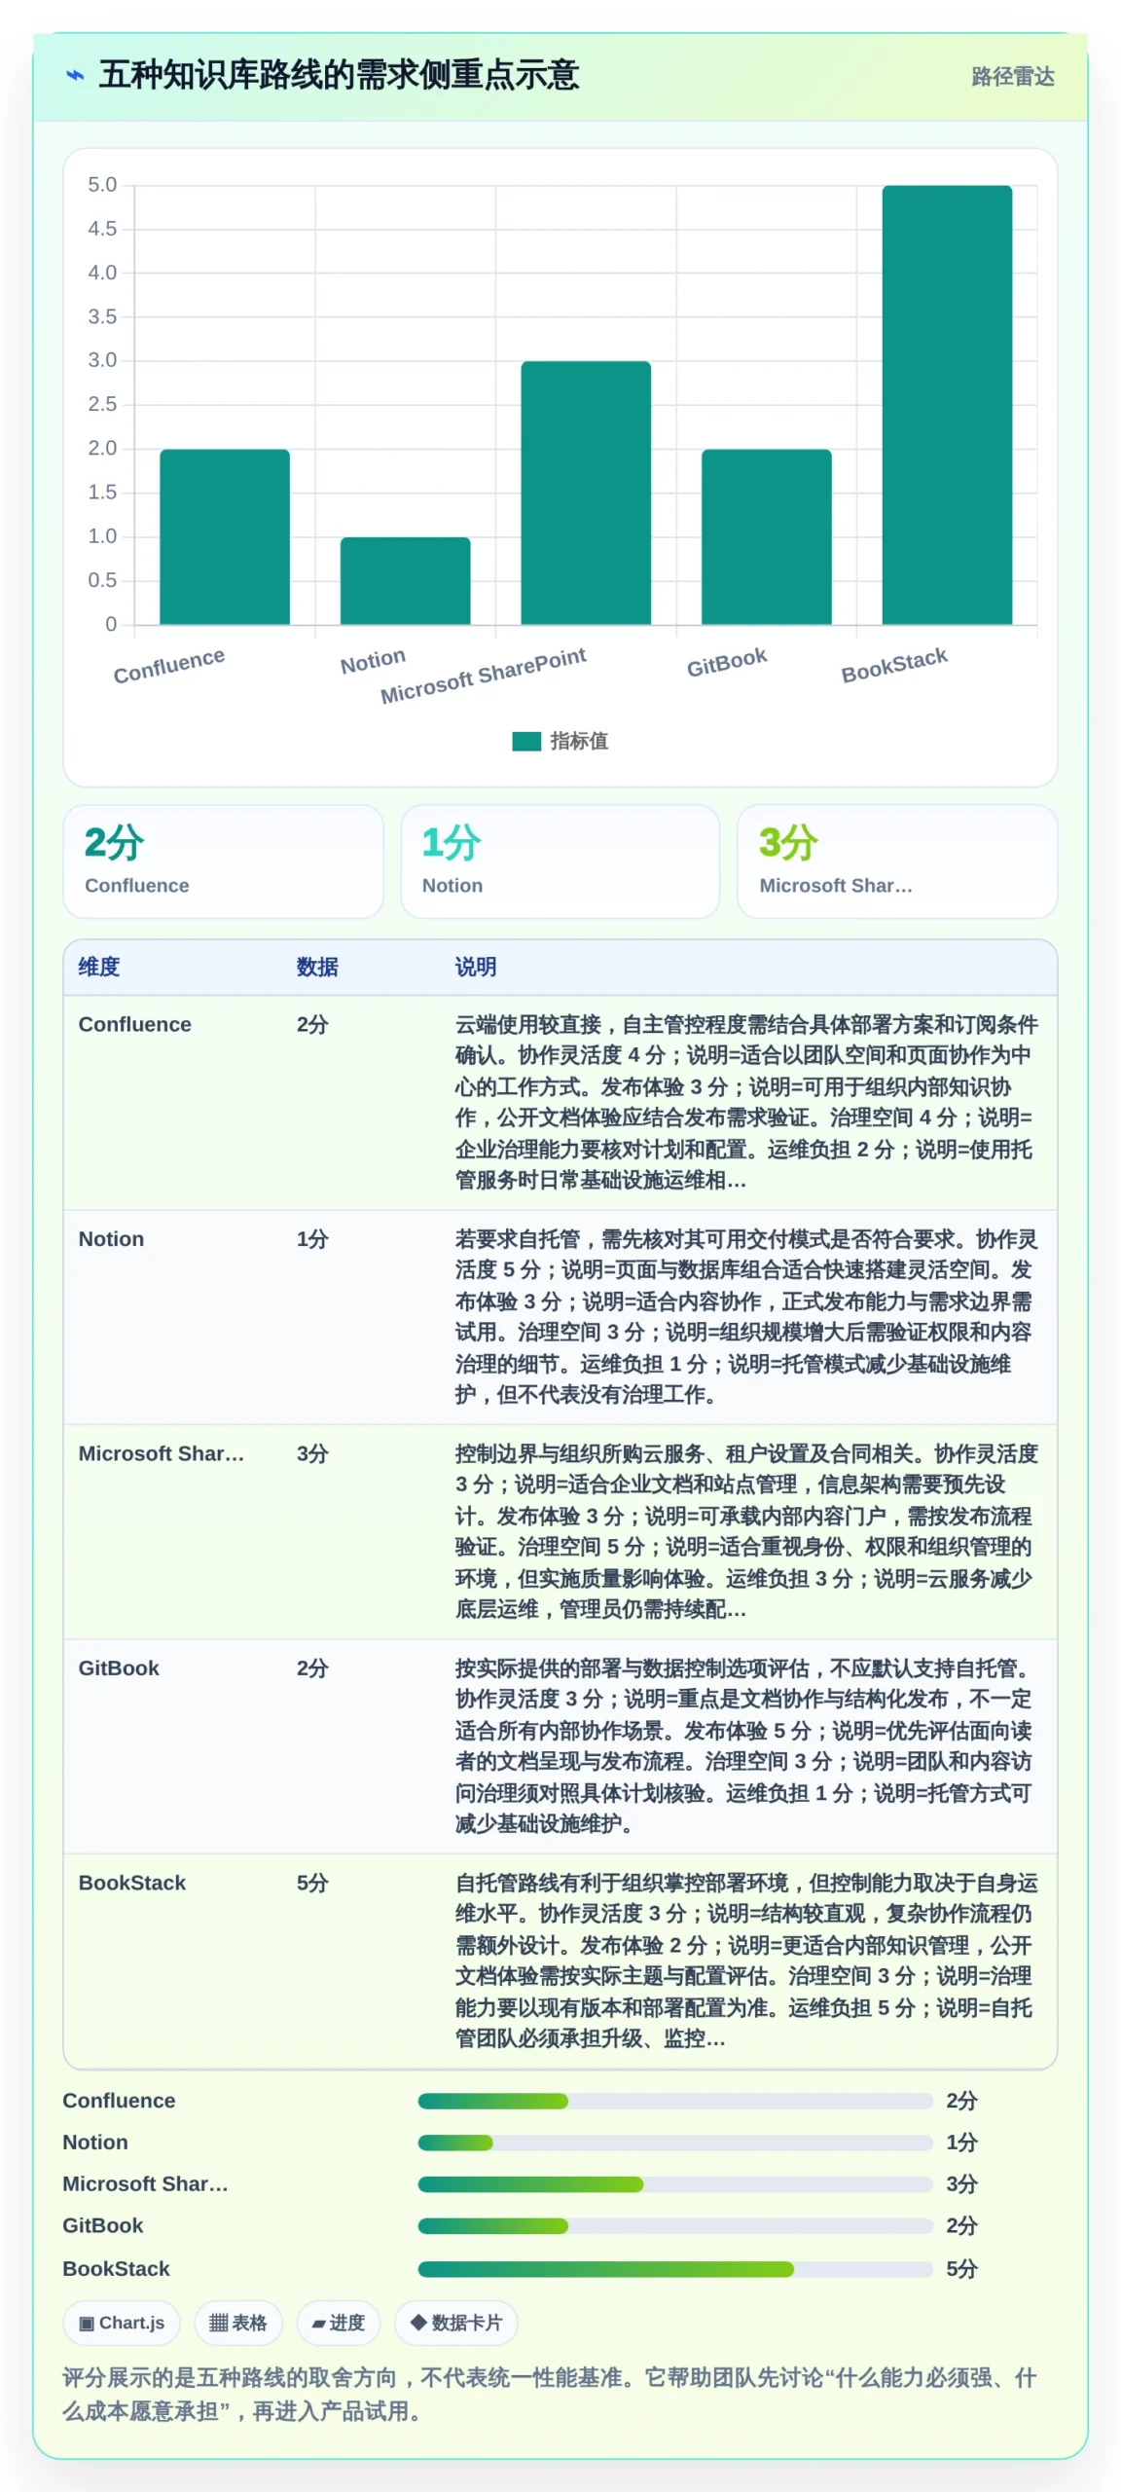Image resolution: width=1121 pixels, height=2492 pixels.
Task: Select the Microsoft SharePoint bar in the chart
Action: (586, 493)
